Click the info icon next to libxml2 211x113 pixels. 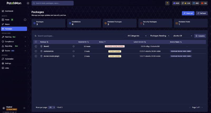tap(74, 46)
